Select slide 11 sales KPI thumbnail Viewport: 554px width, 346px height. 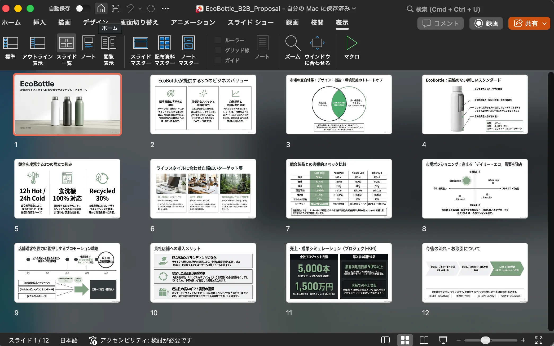339,273
